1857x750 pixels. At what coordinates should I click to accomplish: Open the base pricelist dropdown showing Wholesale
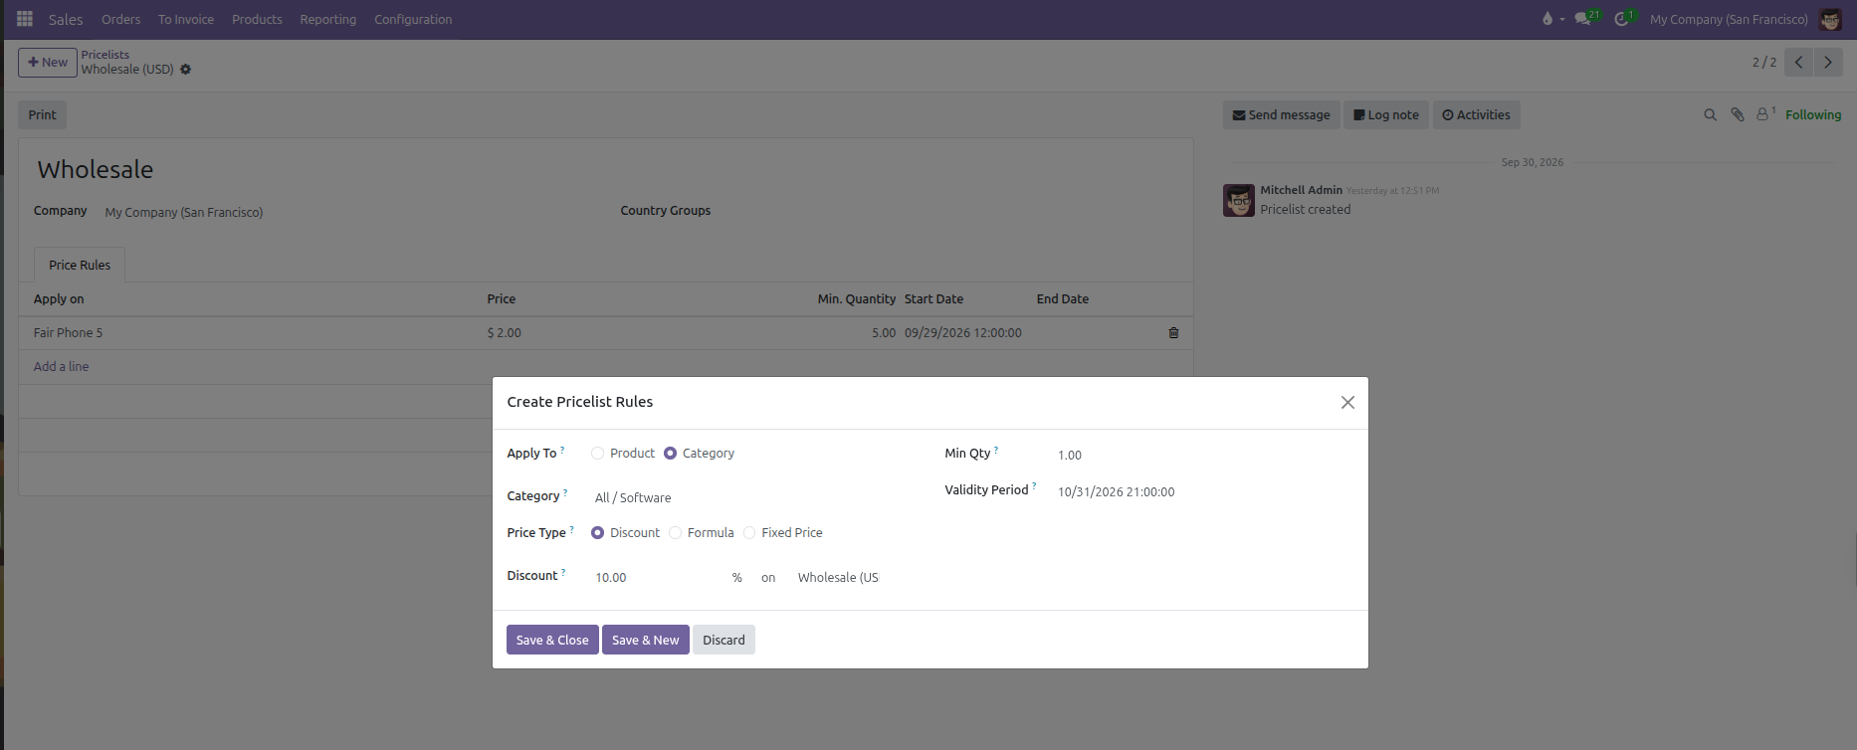pyautogui.click(x=838, y=578)
